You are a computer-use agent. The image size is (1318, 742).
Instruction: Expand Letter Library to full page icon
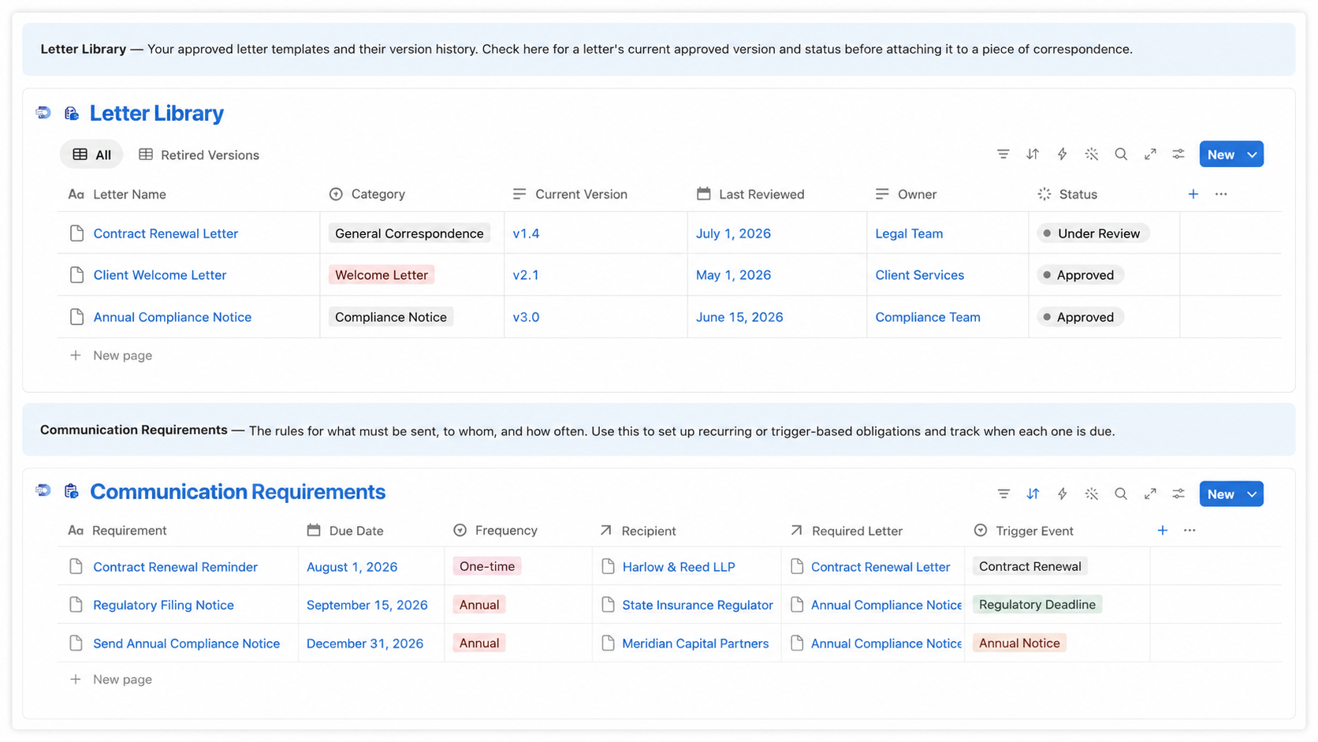click(1150, 155)
